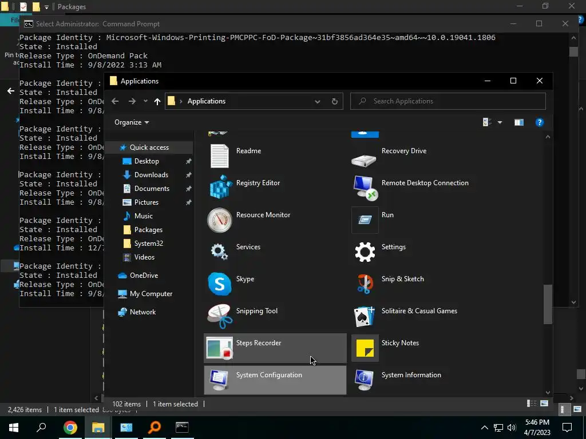Image resolution: width=586 pixels, height=439 pixels.
Task: Select the Run application icon
Action: tap(365, 220)
